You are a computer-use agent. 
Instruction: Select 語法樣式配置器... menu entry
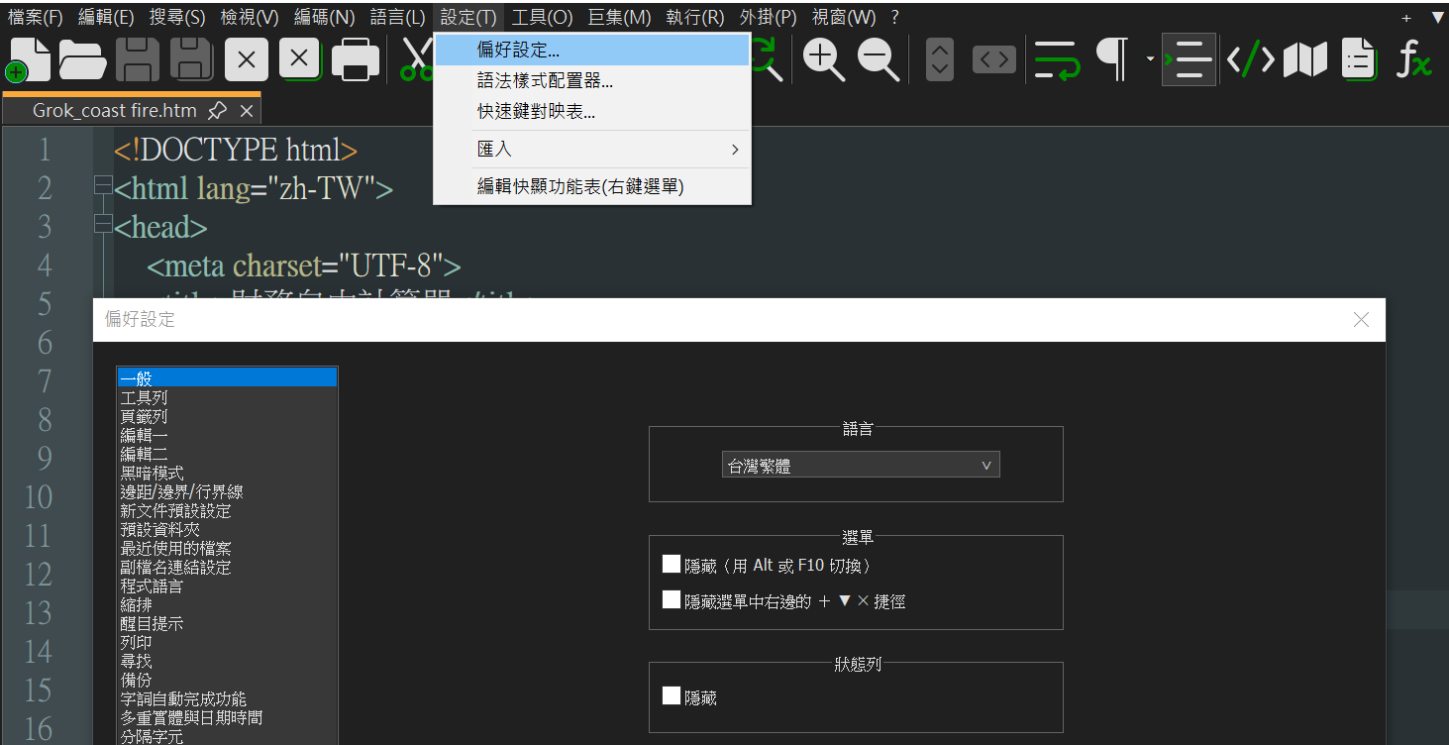[x=591, y=80]
